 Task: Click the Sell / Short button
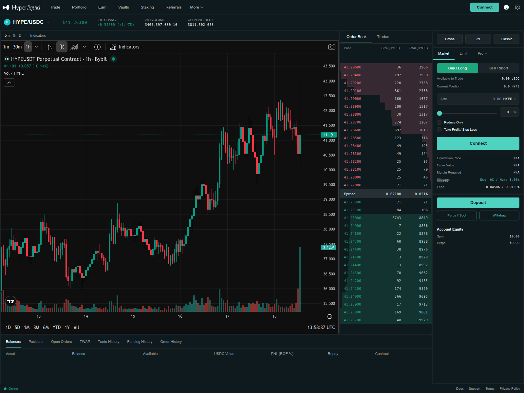(x=498, y=68)
